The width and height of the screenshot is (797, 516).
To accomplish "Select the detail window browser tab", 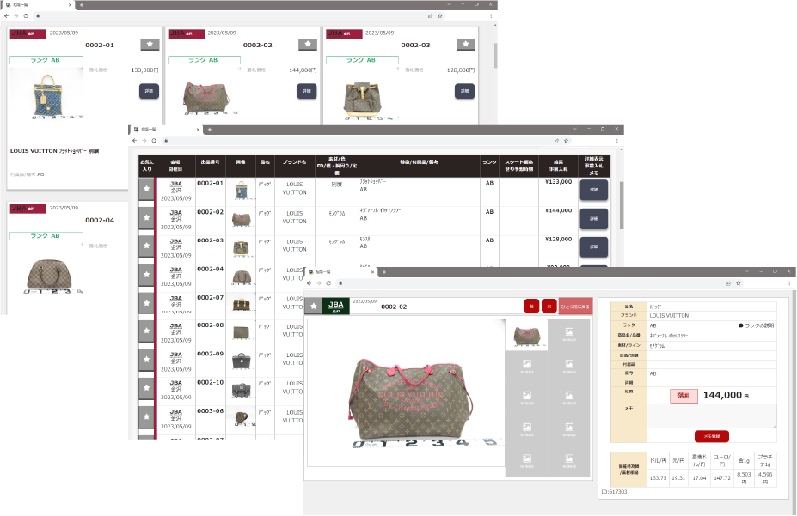I will click(x=340, y=272).
